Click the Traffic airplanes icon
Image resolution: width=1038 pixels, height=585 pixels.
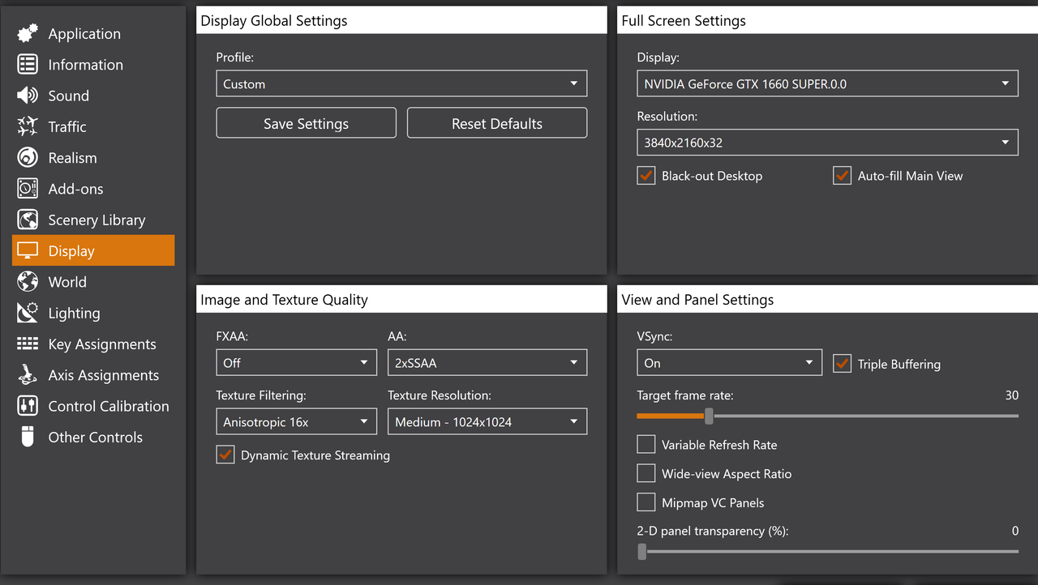click(28, 126)
